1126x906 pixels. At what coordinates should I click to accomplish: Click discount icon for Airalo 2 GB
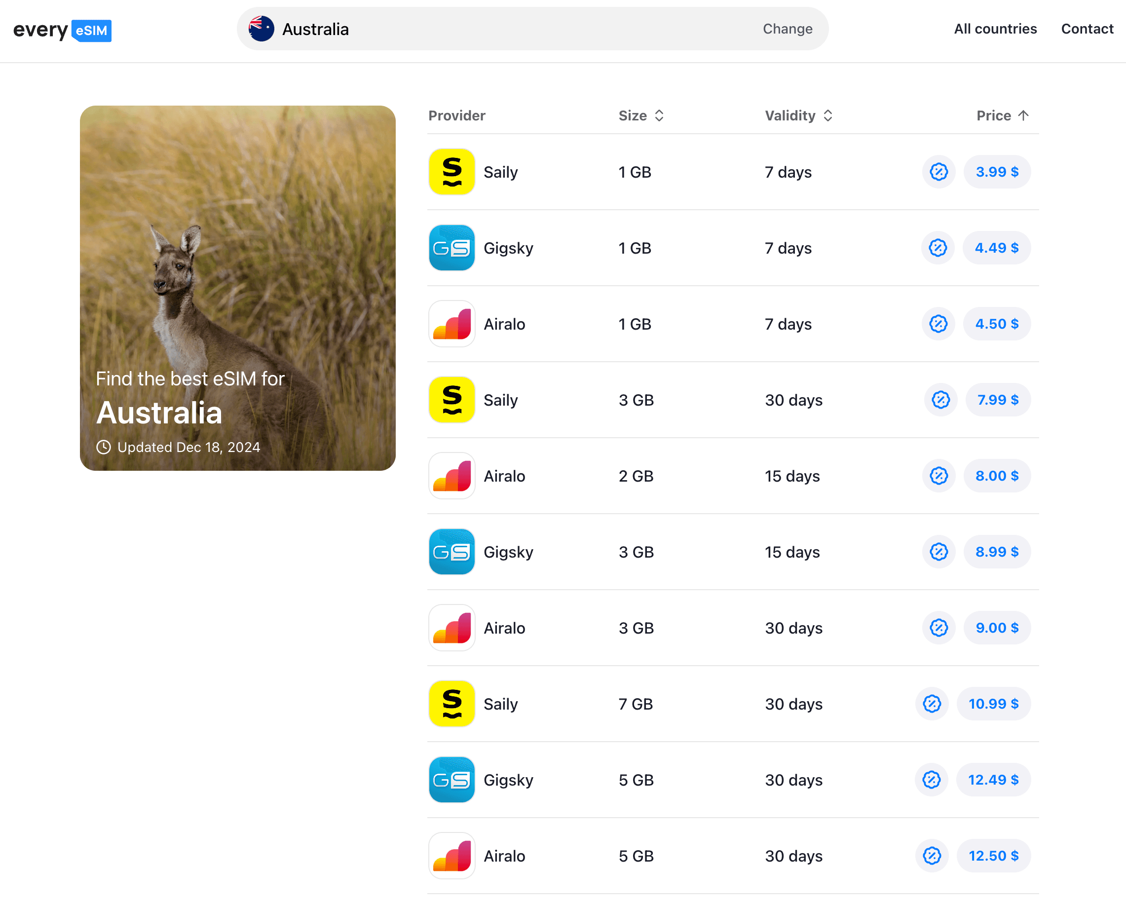(x=938, y=476)
